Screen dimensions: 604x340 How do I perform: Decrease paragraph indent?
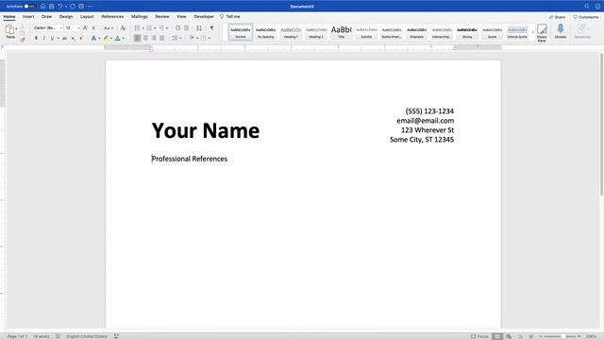178,28
